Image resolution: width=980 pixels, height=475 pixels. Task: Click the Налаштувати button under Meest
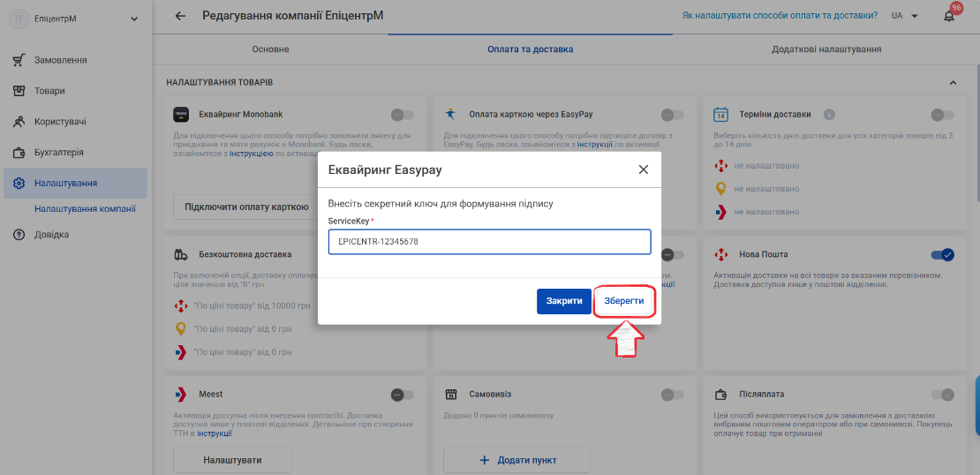[x=232, y=460]
